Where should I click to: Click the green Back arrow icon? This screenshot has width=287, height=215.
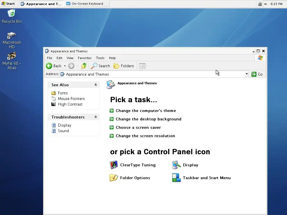pyautogui.click(x=49, y=66)
